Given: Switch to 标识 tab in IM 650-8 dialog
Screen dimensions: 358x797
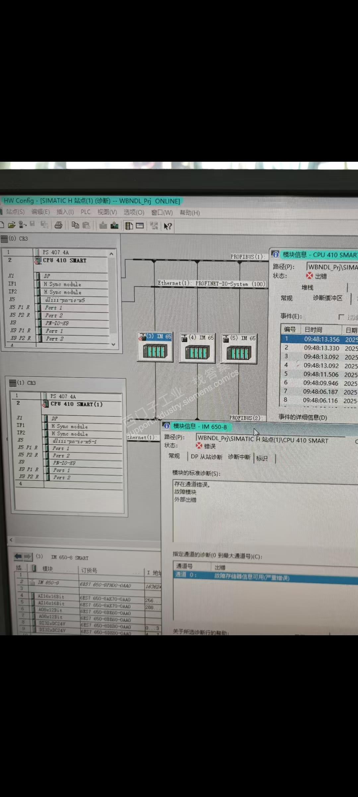Looking at the screenshot, I should (262, 458).
